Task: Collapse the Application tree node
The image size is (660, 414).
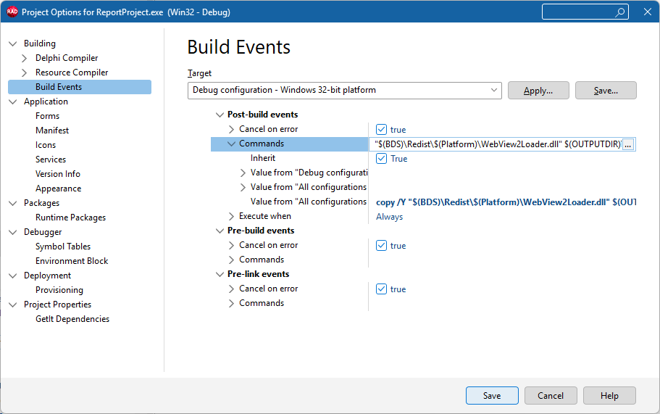Action: [x=13, y=102]
